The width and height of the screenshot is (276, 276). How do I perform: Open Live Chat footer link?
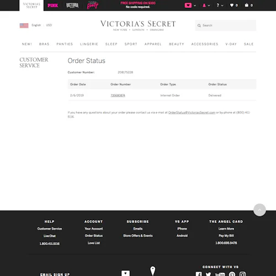point(50,236)
